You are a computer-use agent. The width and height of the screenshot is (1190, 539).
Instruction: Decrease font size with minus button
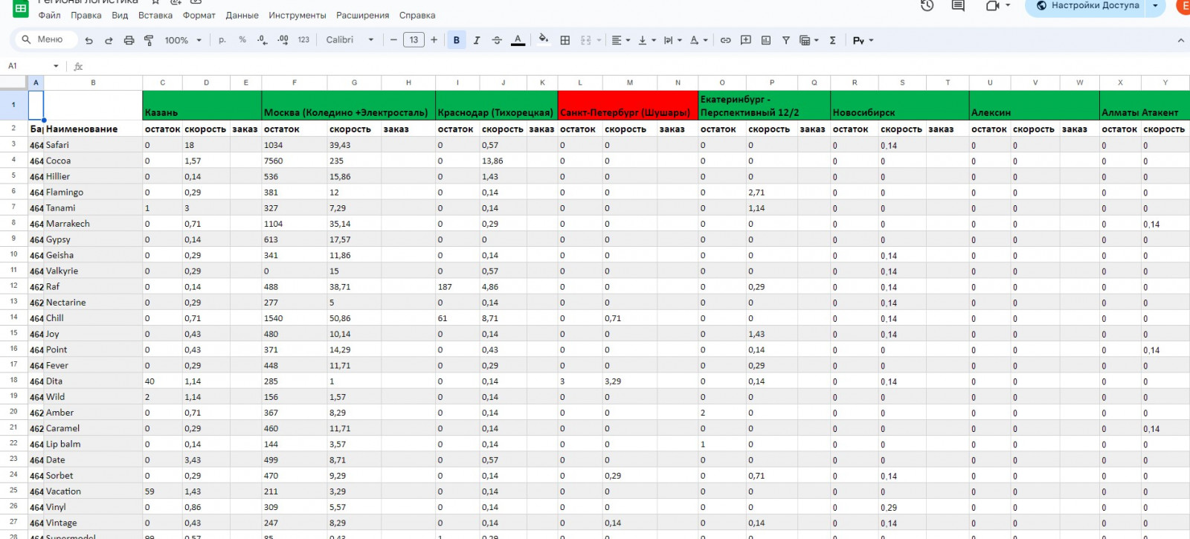coord(393,40)
